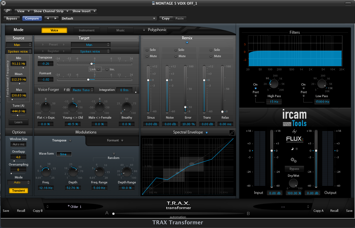Open Source Man dropdown
This screenshot has width=355, height=228.
(19, 45)
